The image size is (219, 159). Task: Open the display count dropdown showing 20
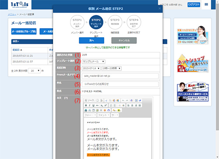point(34,71)
